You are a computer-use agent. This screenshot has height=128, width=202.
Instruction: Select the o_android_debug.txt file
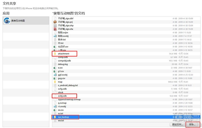pyautogui.click(x=68, y=85)
